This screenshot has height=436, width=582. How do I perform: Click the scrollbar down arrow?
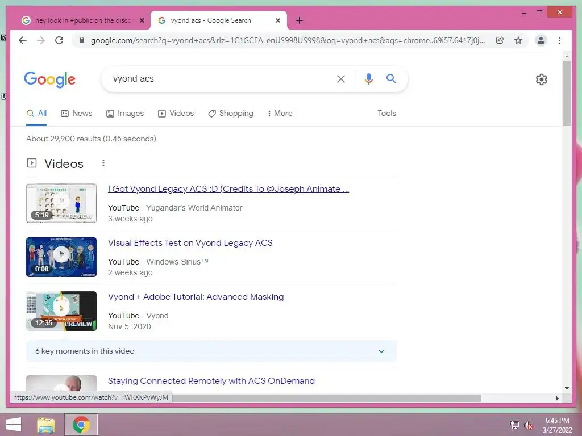pos(567,388)
